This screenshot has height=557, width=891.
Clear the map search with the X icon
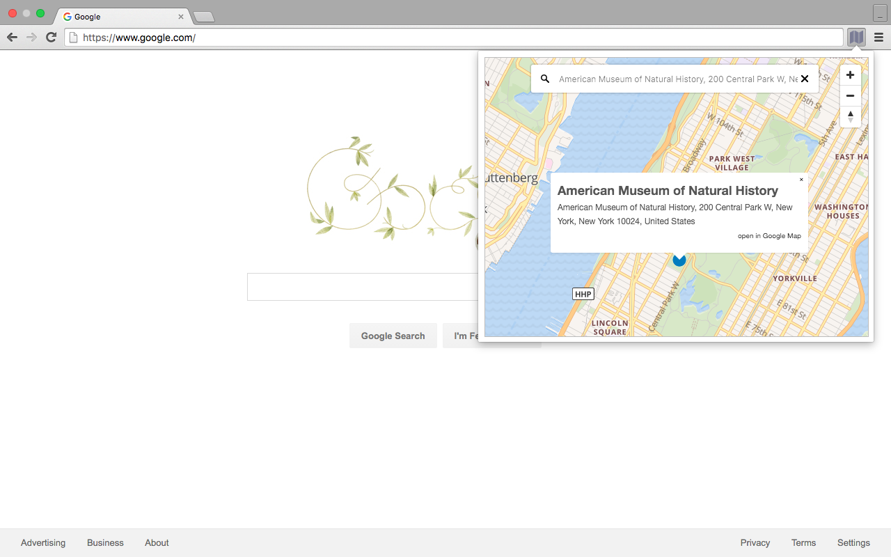tap(805, 79)
